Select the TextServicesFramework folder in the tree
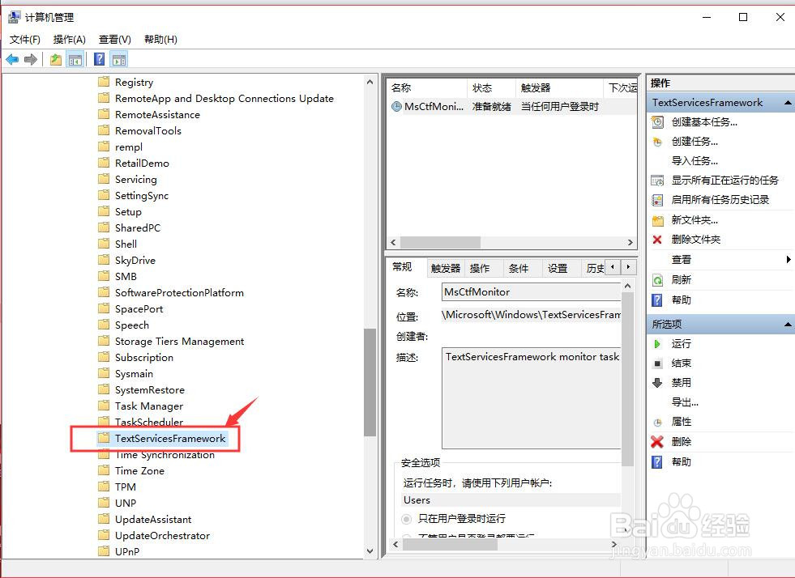This screenshot has height=578, width=795. pos(170,438)
